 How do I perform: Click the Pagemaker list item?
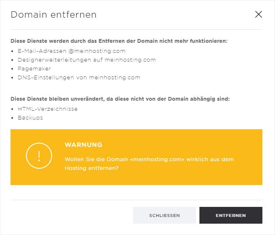click(34, 68)
